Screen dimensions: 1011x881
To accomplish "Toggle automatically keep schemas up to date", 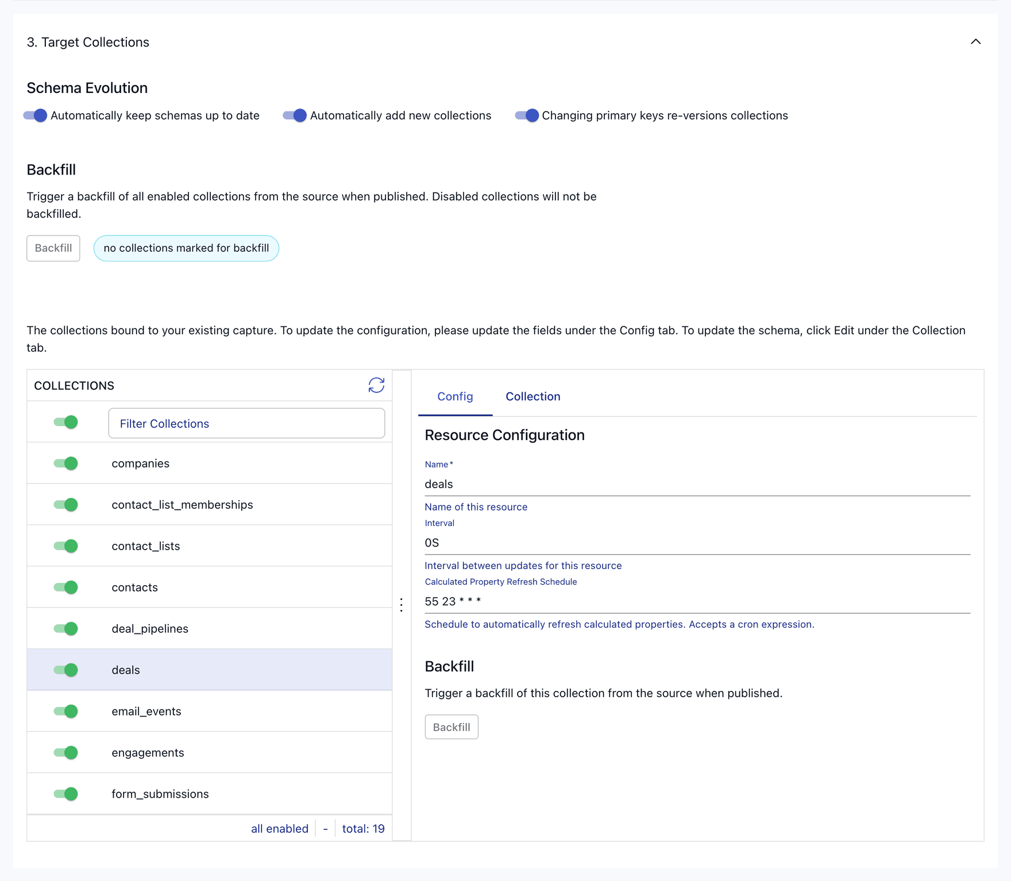I will 36,115.
